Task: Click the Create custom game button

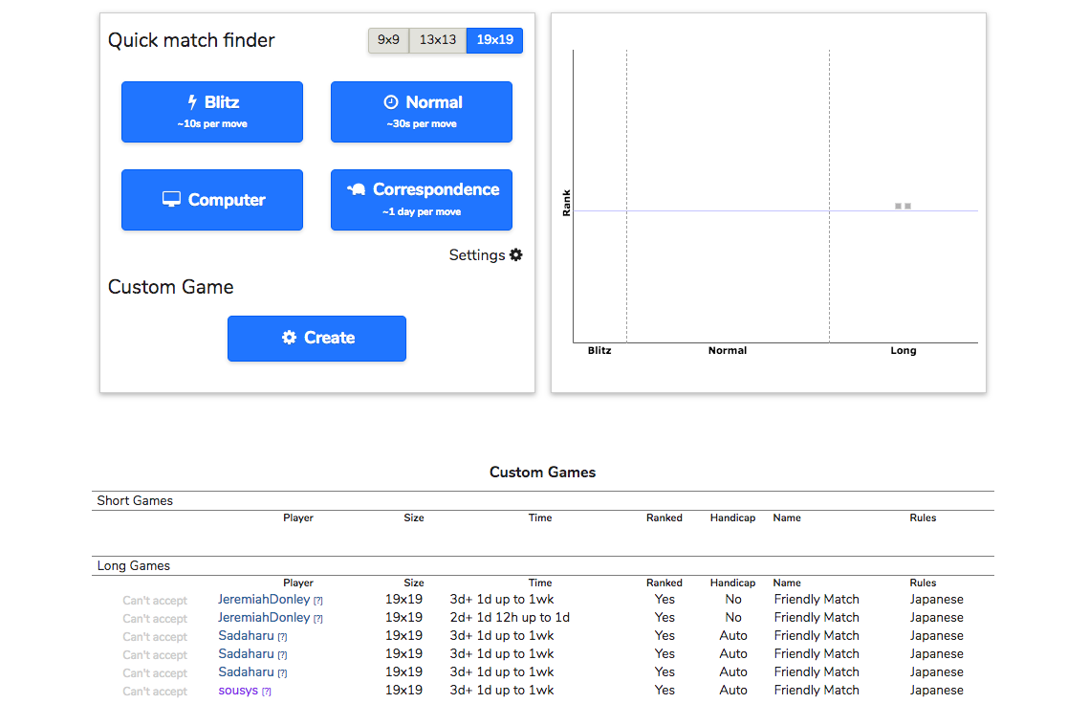Action: point(316,339)
